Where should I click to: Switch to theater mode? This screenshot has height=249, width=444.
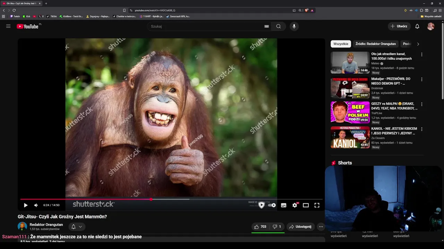[x=306, y=205]
